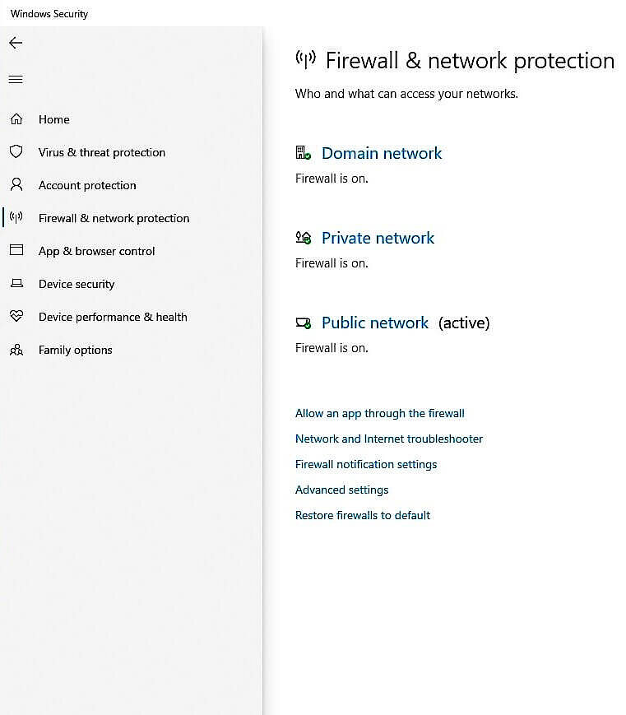
Task: Open Firewall notification settings
Action: coord(366,464)
